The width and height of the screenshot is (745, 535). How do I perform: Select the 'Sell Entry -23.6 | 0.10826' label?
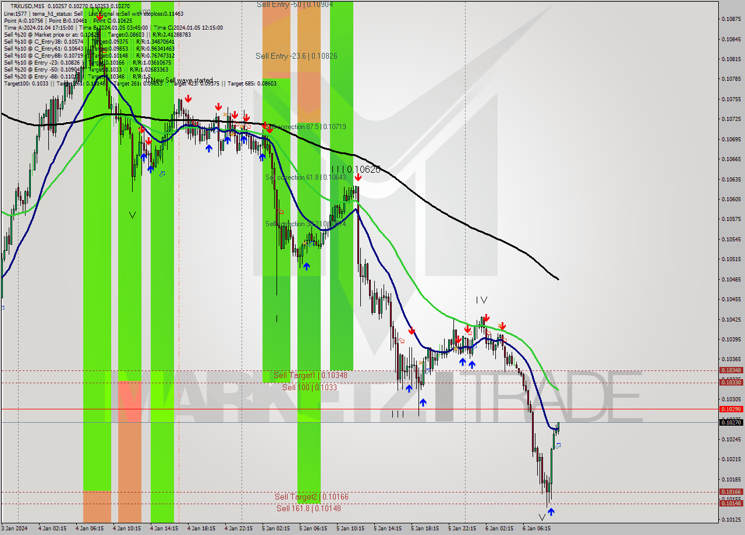pyautogui.click(x=296, y=56)
